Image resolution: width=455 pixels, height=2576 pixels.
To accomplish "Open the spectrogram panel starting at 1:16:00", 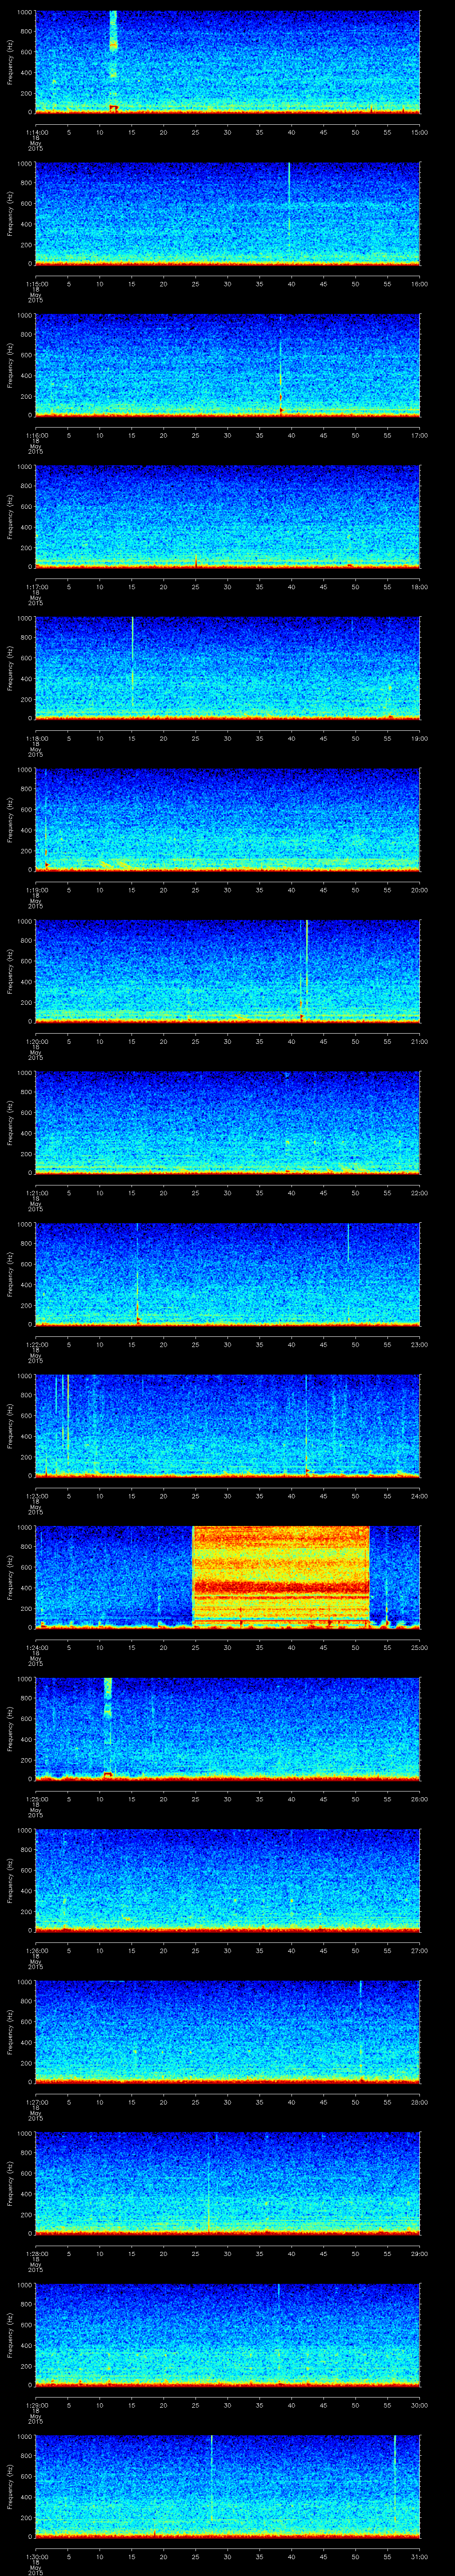I will tap(228, 365).
